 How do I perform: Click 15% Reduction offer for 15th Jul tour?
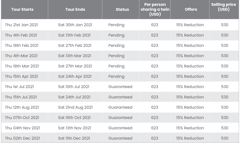190,97
